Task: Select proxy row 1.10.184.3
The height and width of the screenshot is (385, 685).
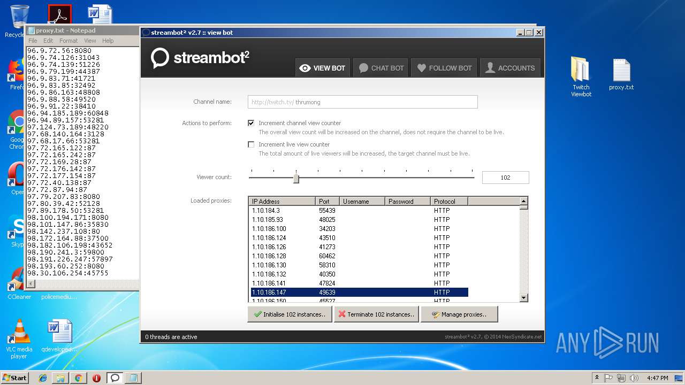Action: pyautogui.click(x=359, y=211)
